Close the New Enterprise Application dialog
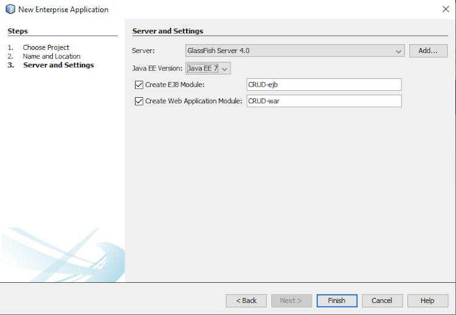The width and height of the screenshot is (456, 315). pos(445,9)
